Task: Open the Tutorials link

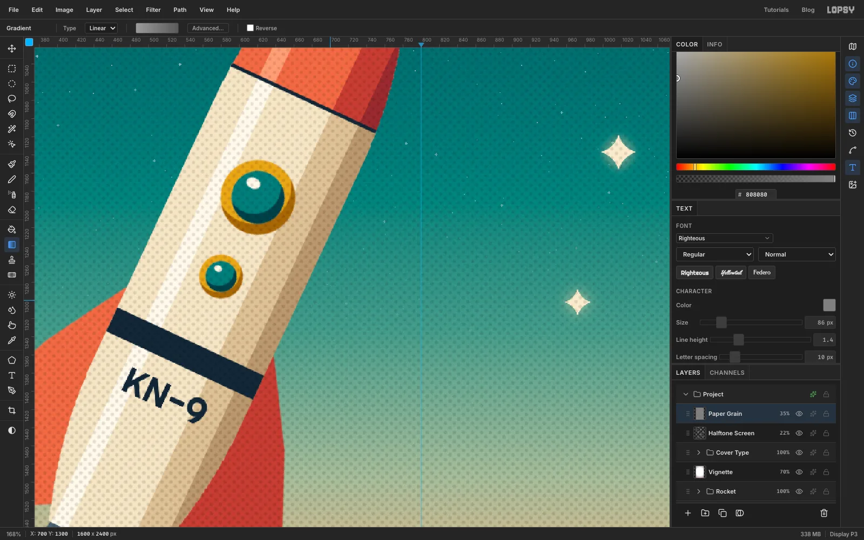Action: 776,10
